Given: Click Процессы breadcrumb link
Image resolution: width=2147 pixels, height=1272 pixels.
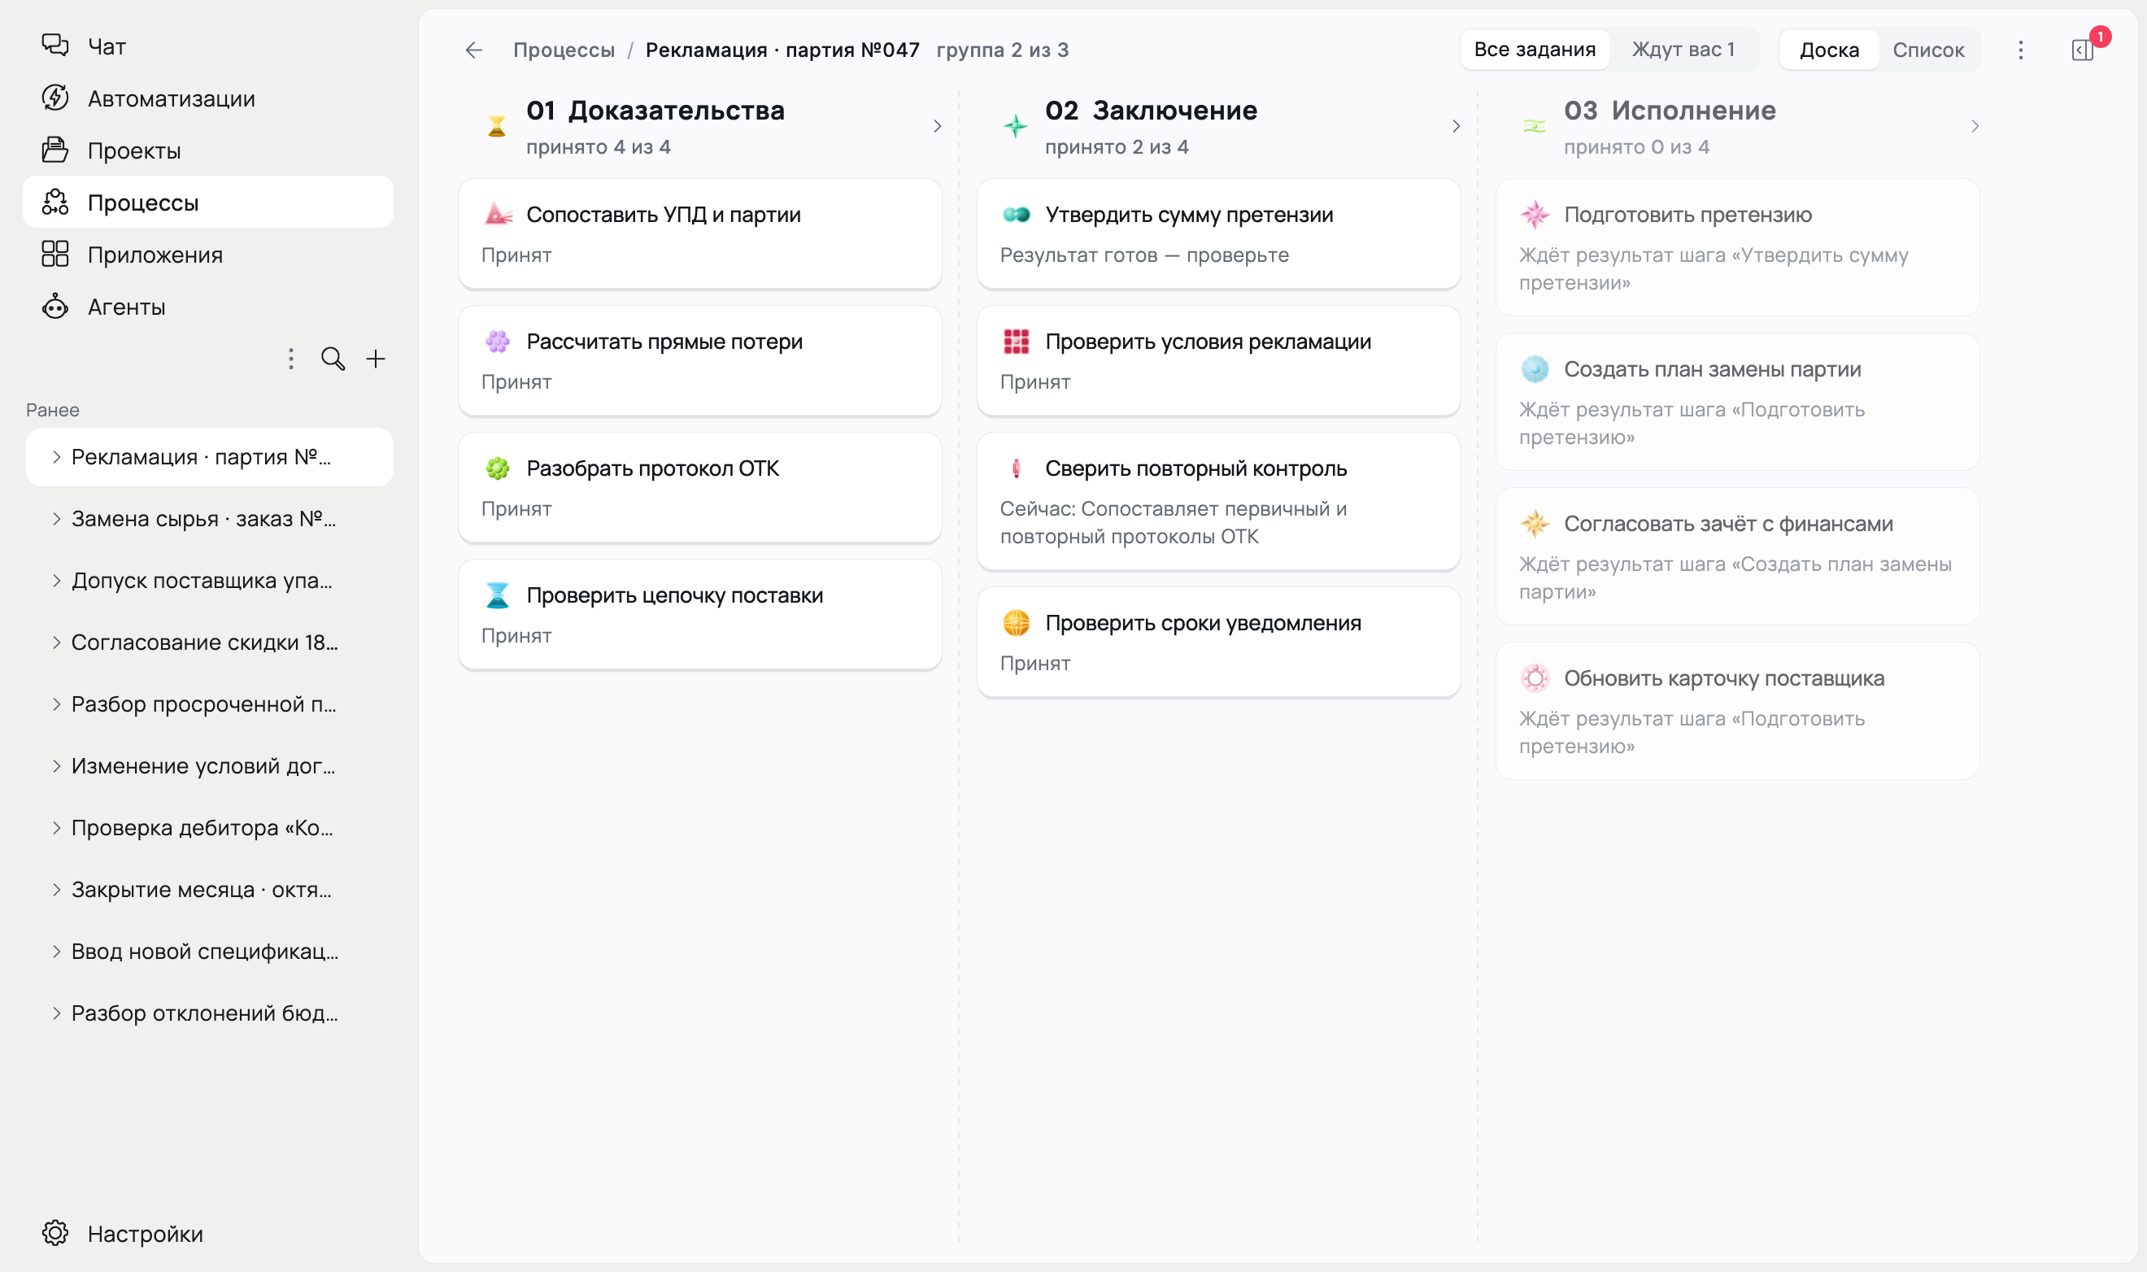Looking at the screenshot, I should [564, 50].
